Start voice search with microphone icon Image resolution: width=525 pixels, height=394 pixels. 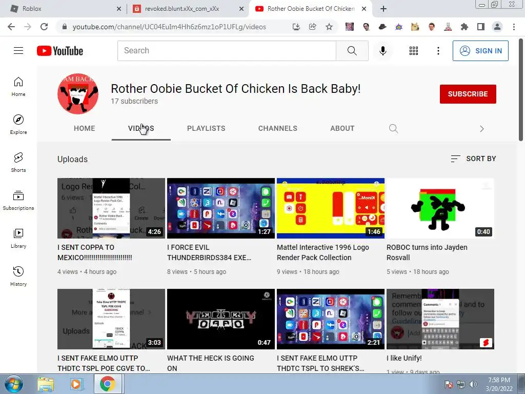[382, 51]
